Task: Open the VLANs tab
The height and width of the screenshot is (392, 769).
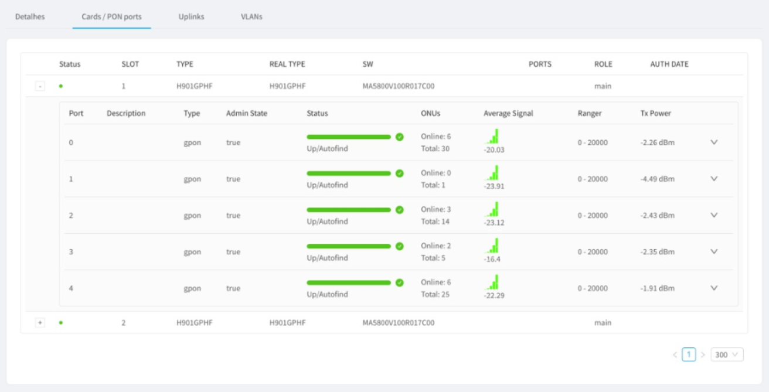Action: [251, 16]
